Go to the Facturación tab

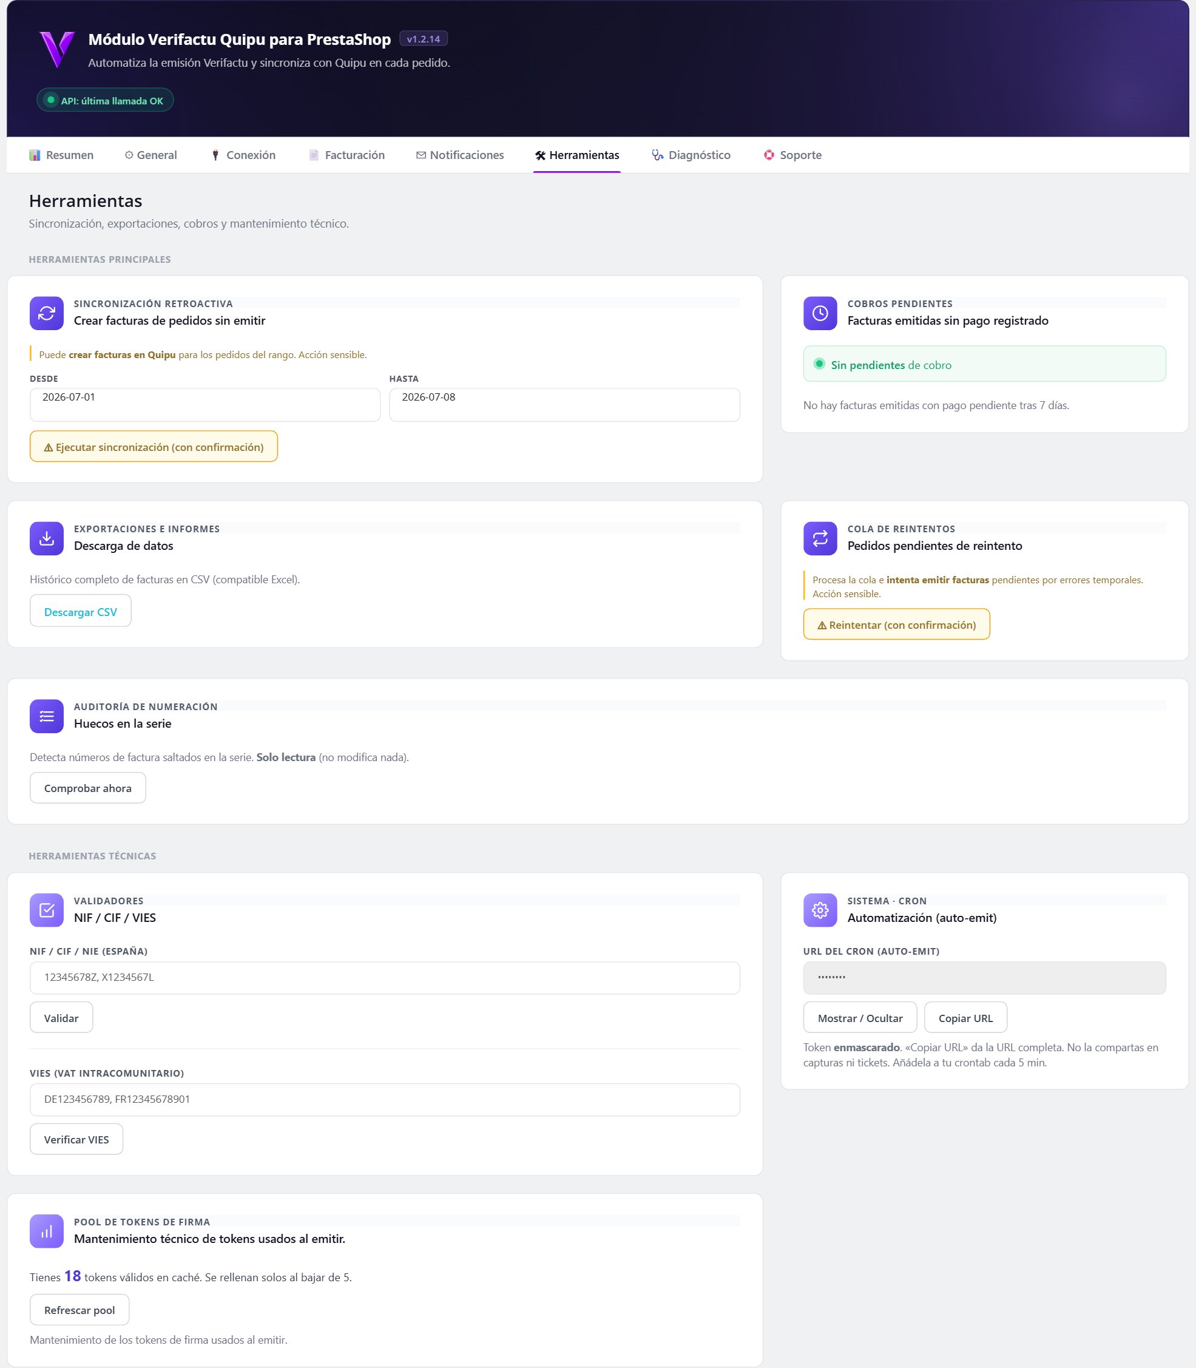pyautogui.click(x=347, y=155)
